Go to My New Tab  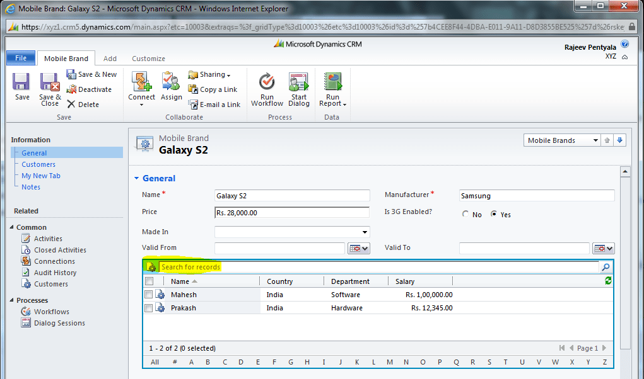pos(40,176)
